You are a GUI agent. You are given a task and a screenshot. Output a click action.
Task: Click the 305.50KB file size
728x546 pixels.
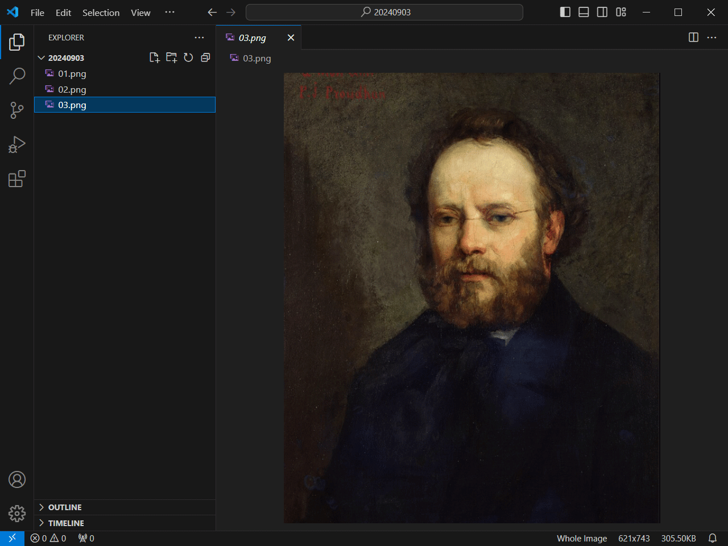click(x=679, y=538)
